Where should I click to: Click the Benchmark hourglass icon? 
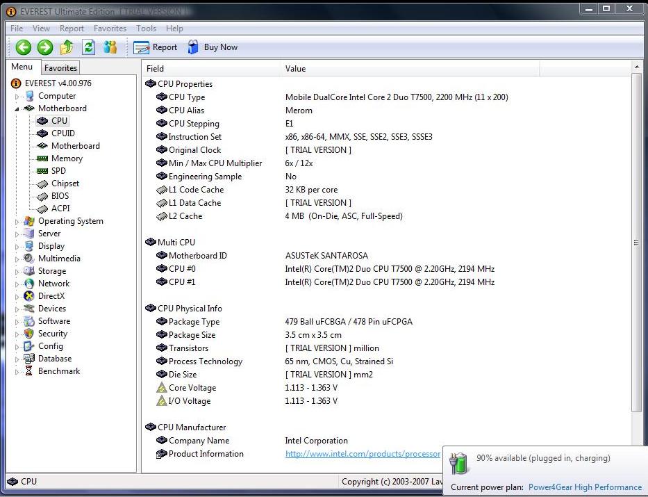click(29, 371)
